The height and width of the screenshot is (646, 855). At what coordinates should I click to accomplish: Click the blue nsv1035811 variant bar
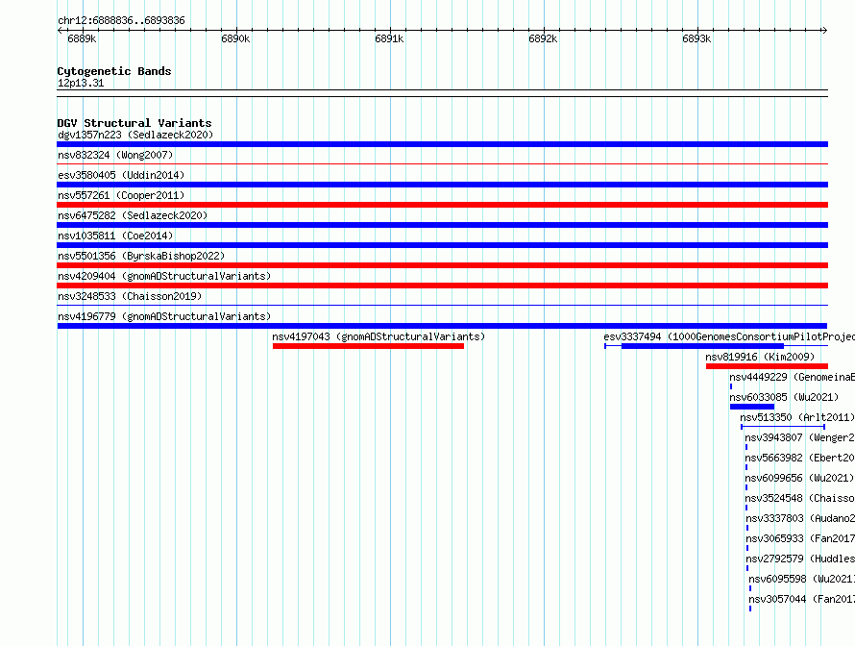[x=442, y=245]
